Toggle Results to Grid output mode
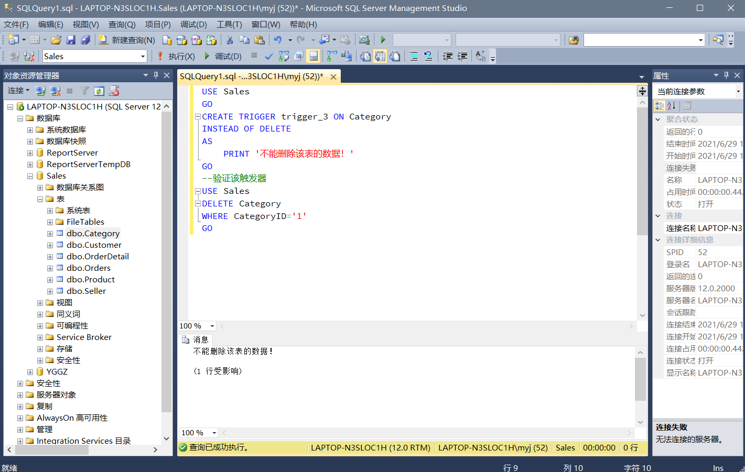The height and width of the screenshot is (472, 745). (380, 56)
